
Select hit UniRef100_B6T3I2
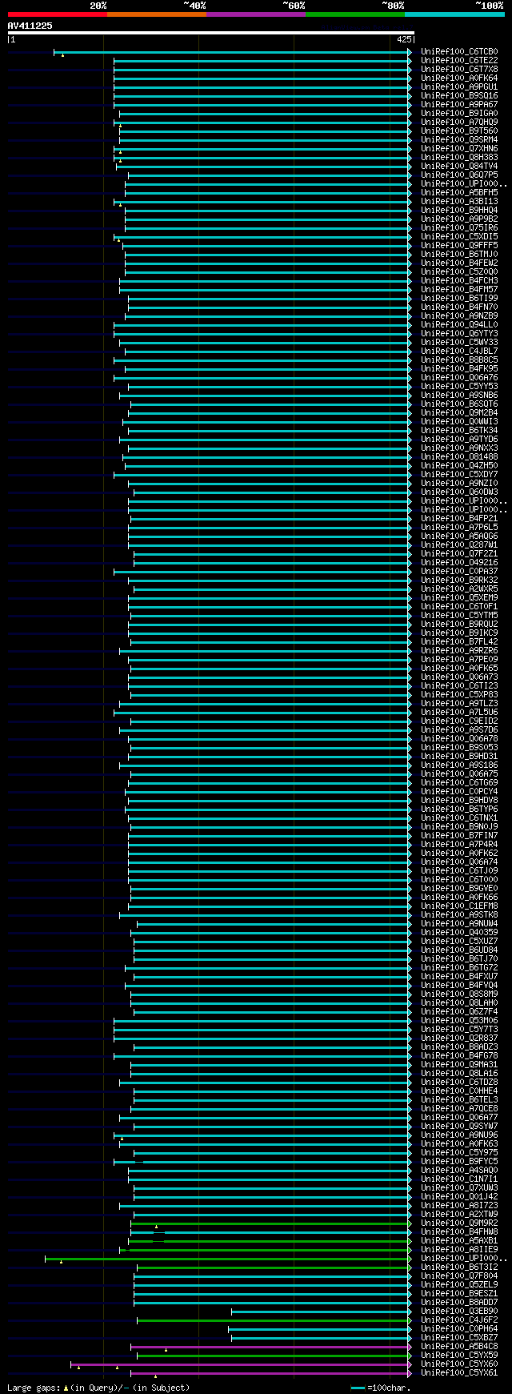(x=459, y=1267)
